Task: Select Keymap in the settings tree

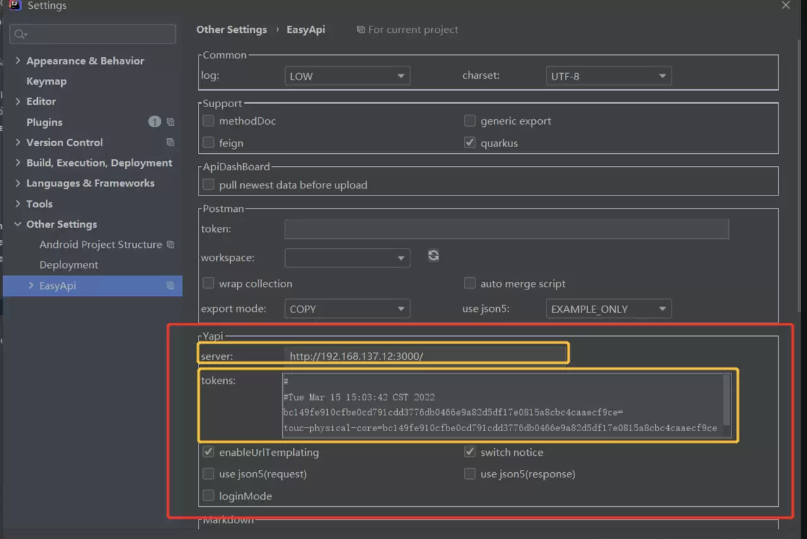Action: pyautogui.click(x=47, y=81)
